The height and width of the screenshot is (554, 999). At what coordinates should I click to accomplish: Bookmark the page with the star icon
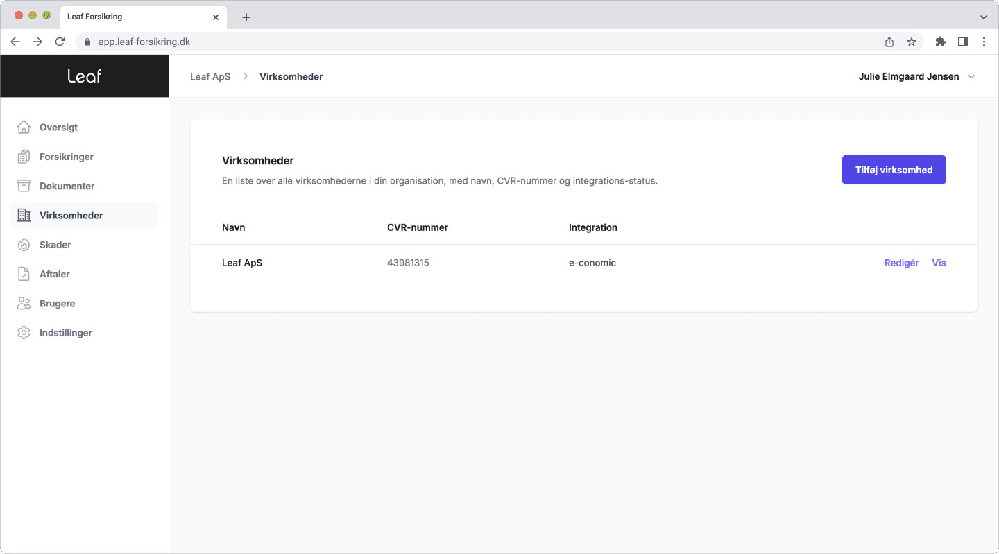tap(912, 42)
